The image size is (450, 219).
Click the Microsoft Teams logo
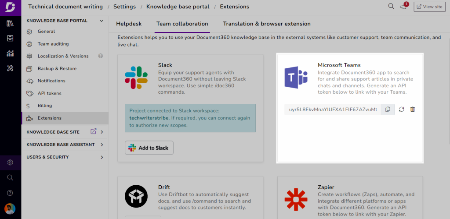point(296,78)
